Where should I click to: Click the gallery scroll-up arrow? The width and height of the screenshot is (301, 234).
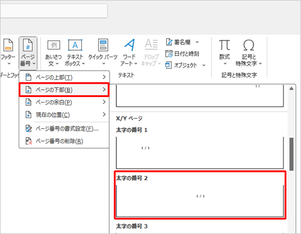(x=291, y=89)
